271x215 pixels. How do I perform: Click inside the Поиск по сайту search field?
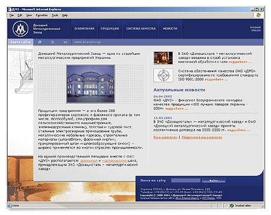coord(186,180)
